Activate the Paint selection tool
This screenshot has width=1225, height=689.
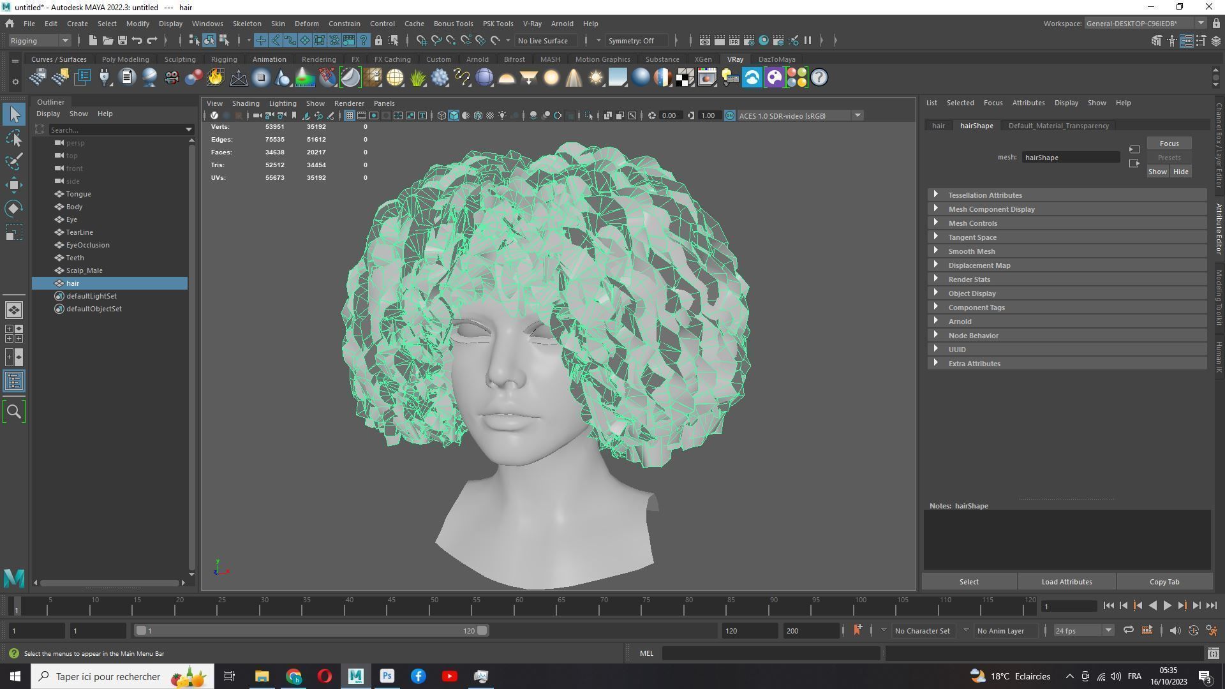pos(14,161)
